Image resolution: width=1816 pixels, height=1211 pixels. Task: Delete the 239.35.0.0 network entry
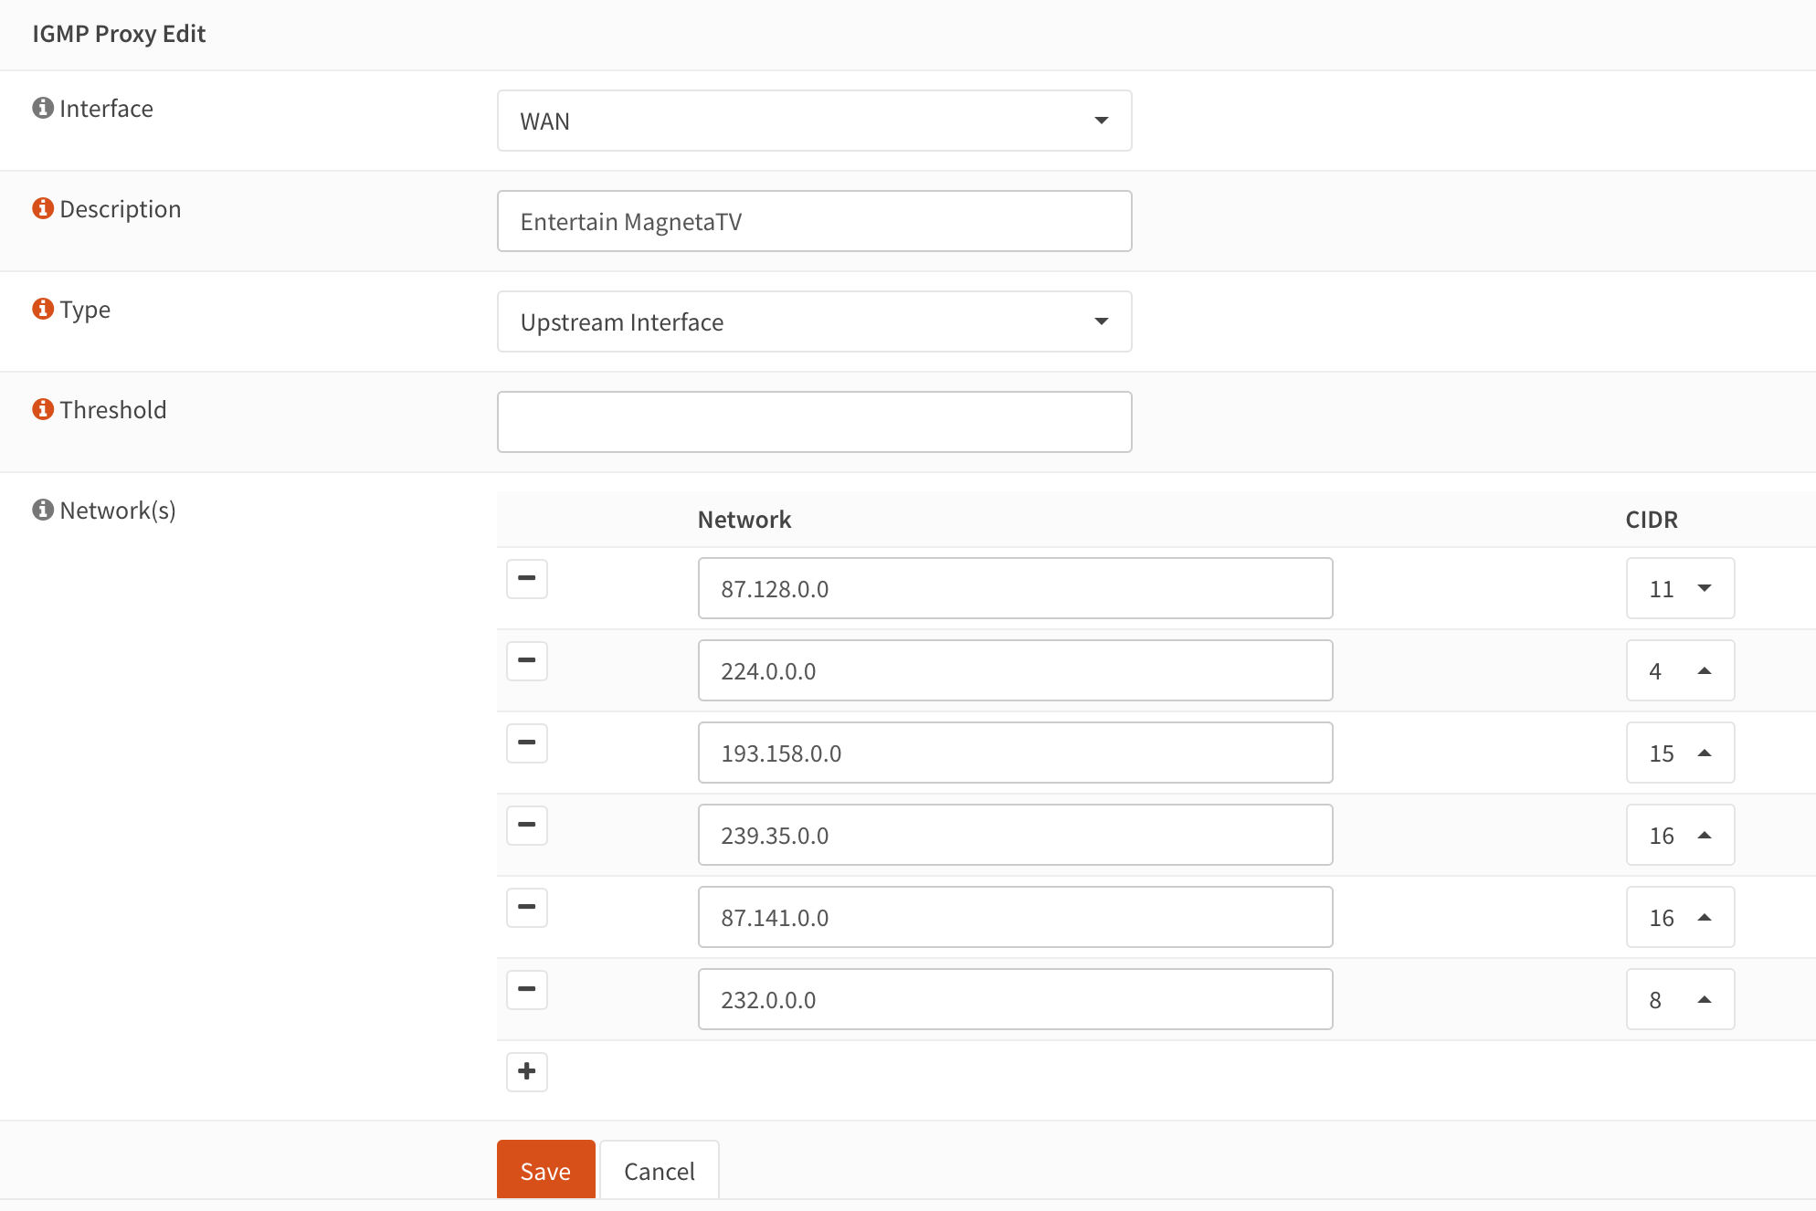pos(527,826)
